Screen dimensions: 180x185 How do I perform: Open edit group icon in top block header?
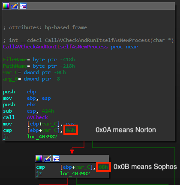pos(15,6)
